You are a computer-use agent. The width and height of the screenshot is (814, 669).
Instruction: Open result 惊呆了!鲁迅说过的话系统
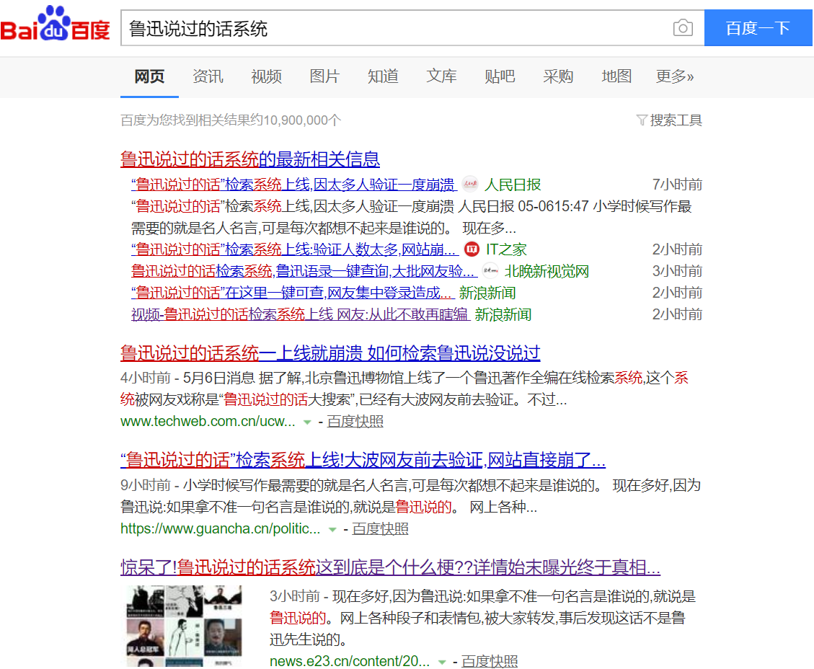click(390, 567)
